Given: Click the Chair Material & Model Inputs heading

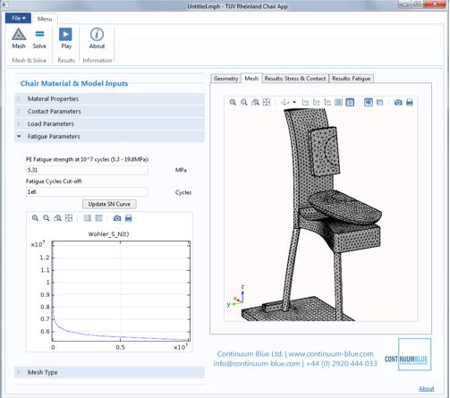Looking at the screenshot, I should point(74,83).
